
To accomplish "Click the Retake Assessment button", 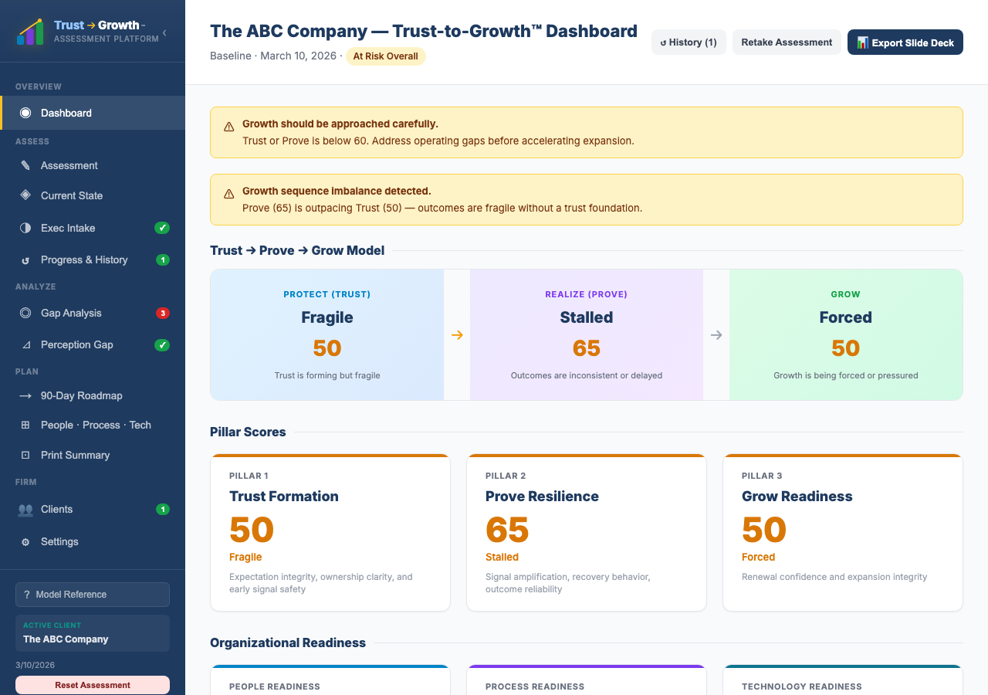I will [787, 42].
